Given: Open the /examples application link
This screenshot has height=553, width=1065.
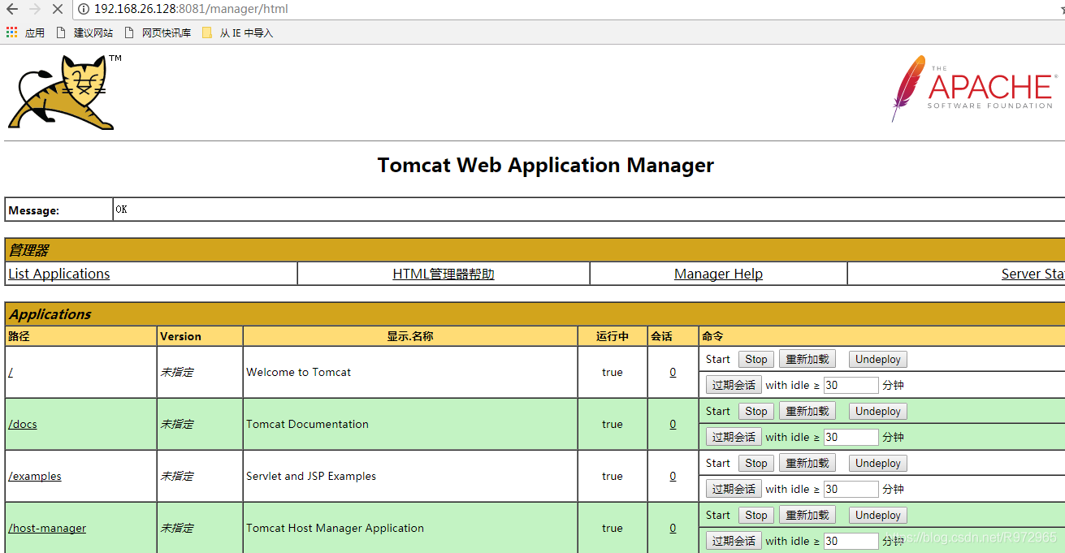Looking at the screenshot, I should pyautogui.click(x=35, y=476).
